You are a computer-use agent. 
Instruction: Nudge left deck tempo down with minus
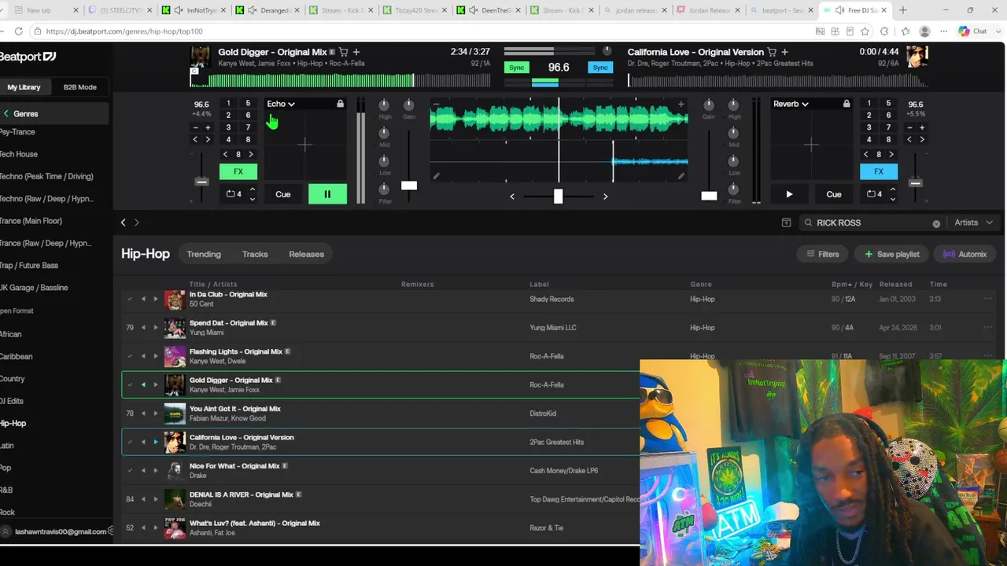coord(195,127)
